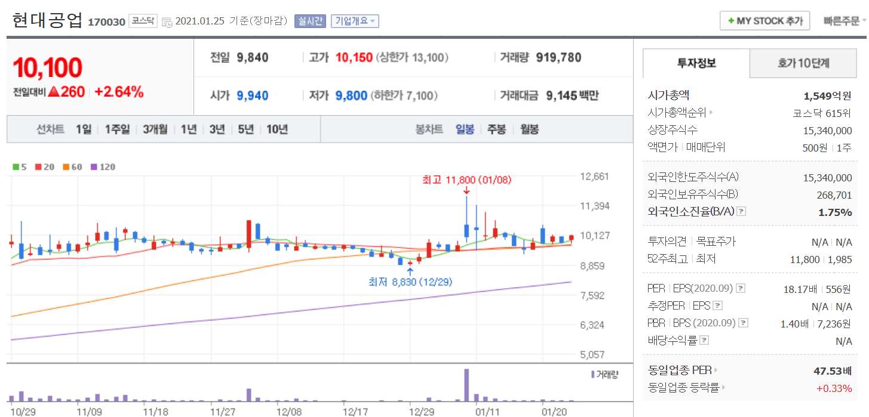The width and height of the screenshot is (869, 417).
Task: Expand the 빠른주문 quick order menu
Action: pos(844,21)
